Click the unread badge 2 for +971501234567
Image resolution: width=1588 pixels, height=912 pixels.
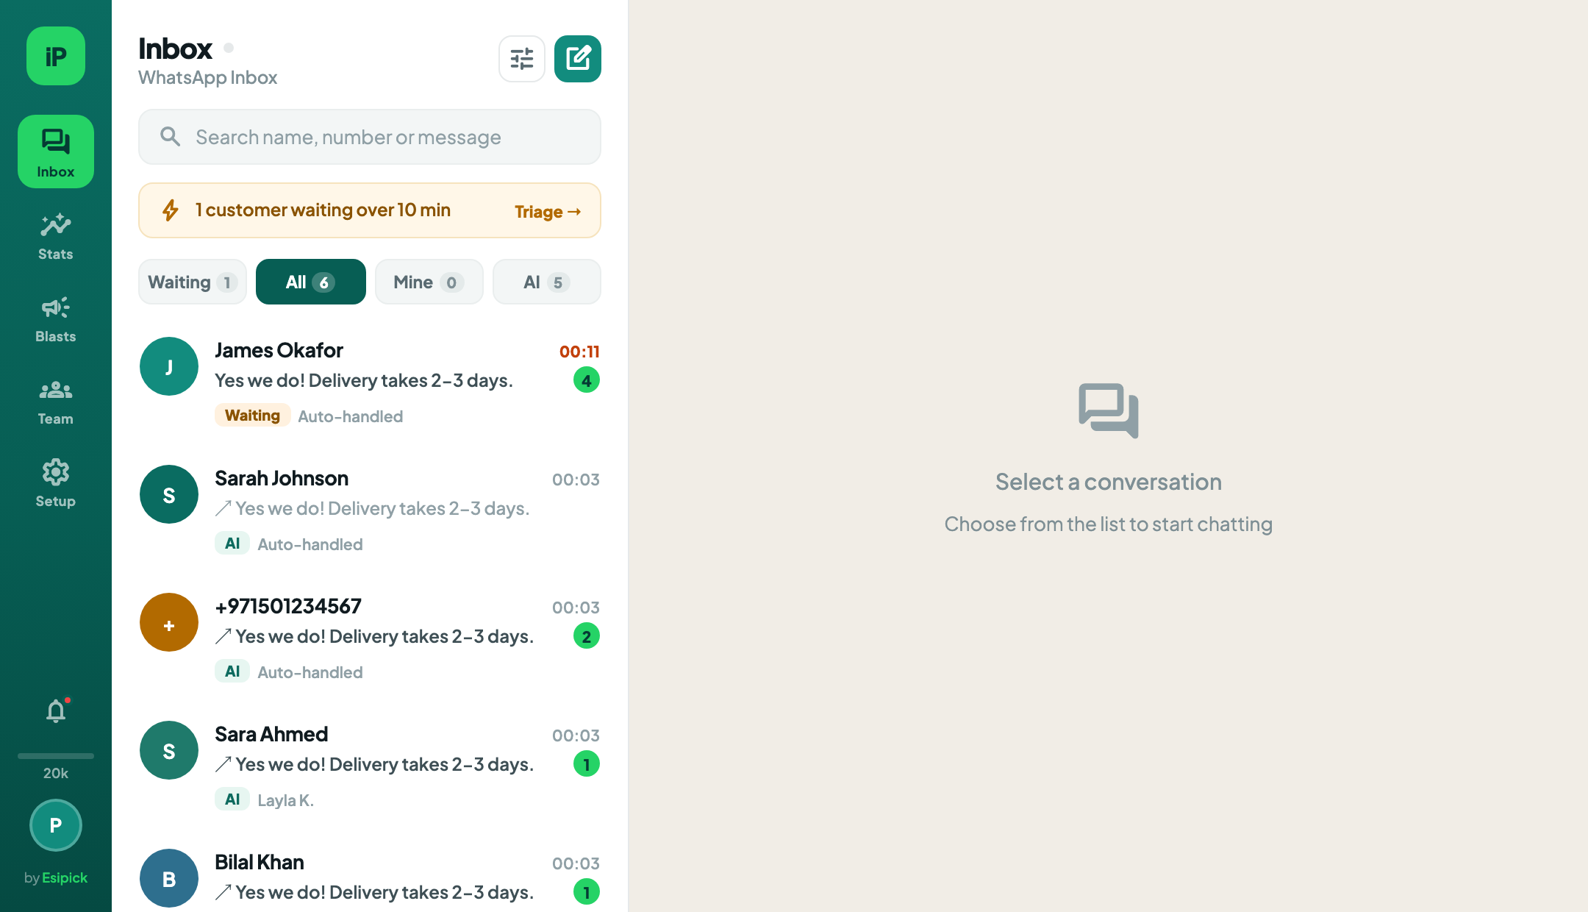coord(587,636)
